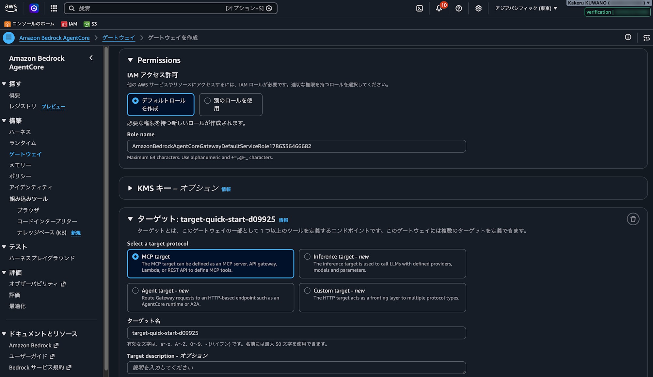
Task: Select 別のロールを使用 radio option
Action: click(231, 104)
